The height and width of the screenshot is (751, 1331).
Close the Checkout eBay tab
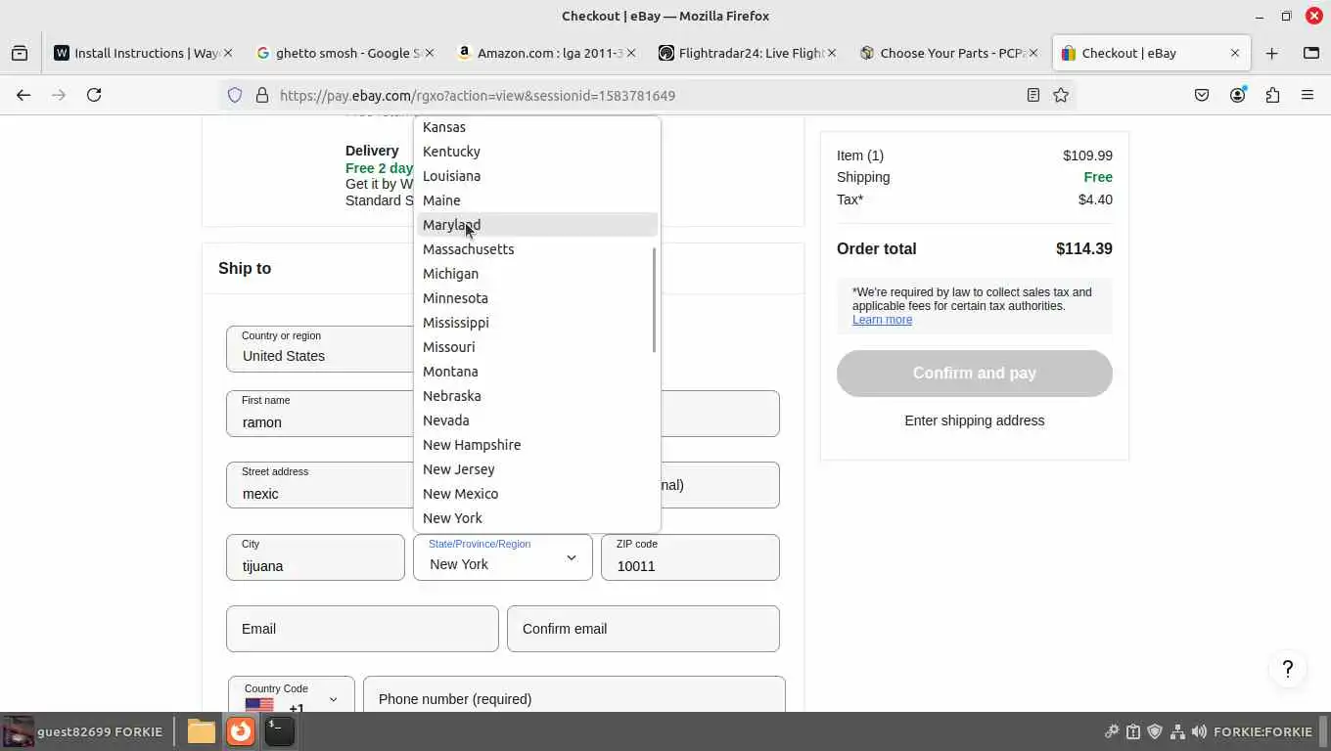coord(1234,53)
